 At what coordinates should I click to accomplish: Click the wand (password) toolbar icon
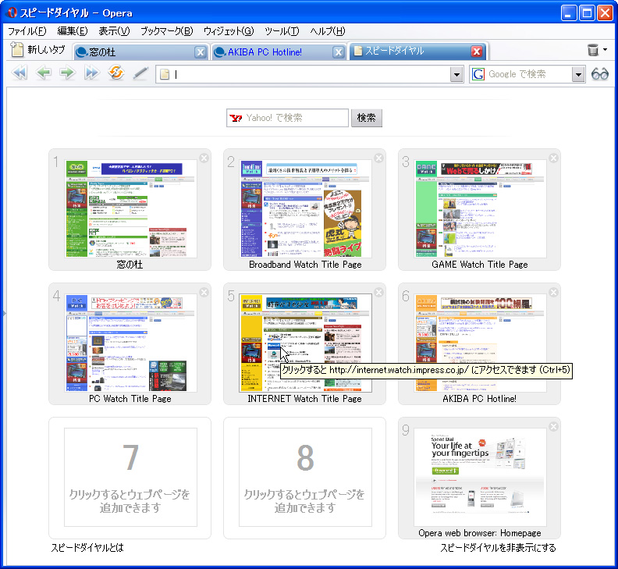[x=140, y=73]
